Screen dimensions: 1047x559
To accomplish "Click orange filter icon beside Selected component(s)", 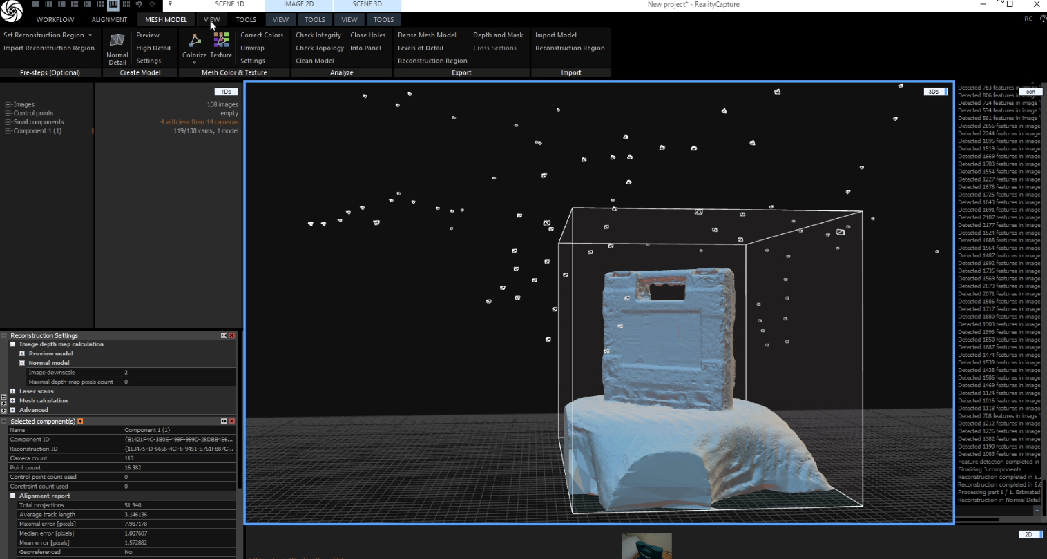I will [x=81, y=421].
